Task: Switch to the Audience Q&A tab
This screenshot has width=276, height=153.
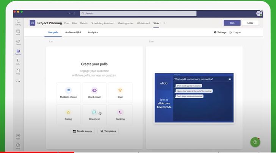Action: [73, 33]
